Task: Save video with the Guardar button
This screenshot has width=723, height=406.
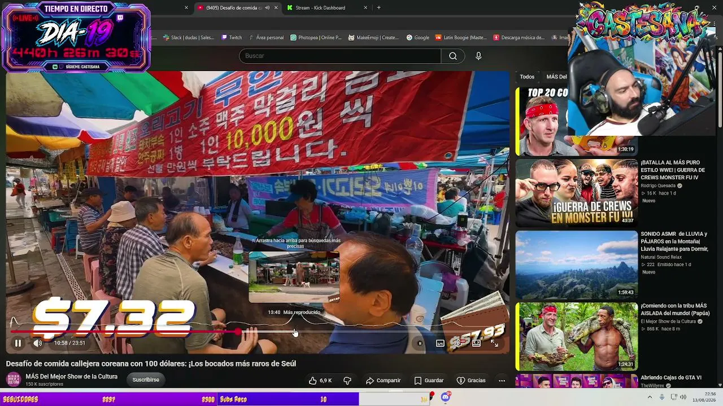Action: coord(429,381)
